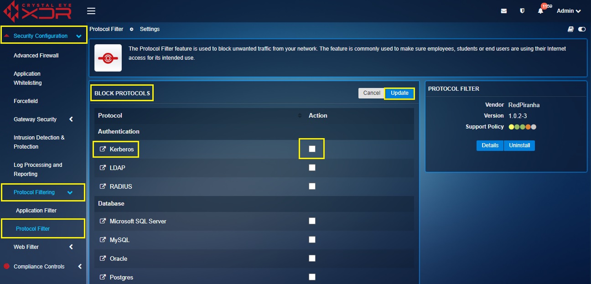Viewport: 591px width, 284px height.
Task: Tick the Oracle block checkbox
Action: pos(312,258)
